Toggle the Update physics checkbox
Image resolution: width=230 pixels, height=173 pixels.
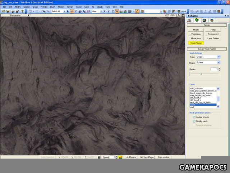tap(194, 117)
